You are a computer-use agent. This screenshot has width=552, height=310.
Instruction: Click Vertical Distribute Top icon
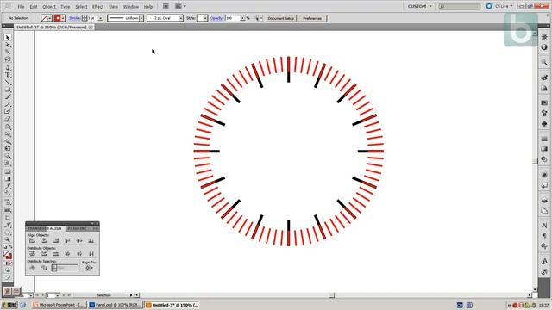point(32,254)
